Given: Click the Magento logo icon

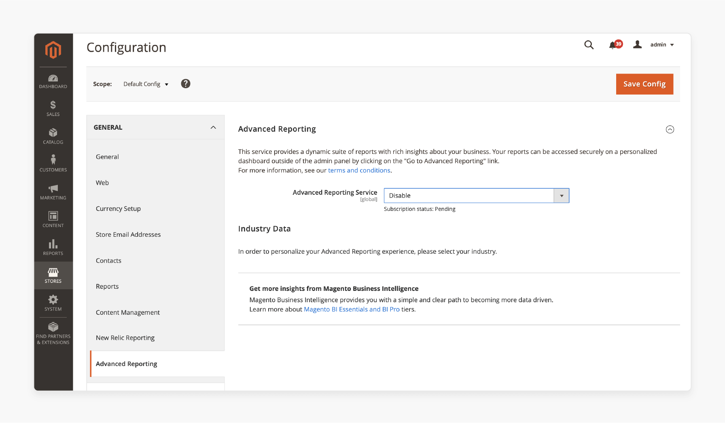Looking at the screenshot, I should (x=53, y=50).
